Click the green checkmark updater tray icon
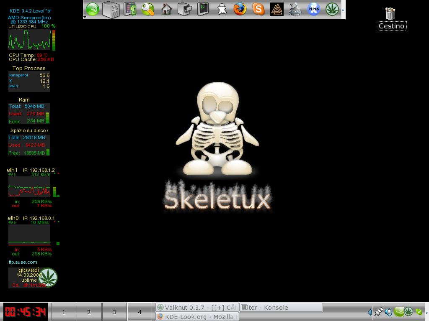This screenshot has height=321, width=429. (x=419, y=312)
